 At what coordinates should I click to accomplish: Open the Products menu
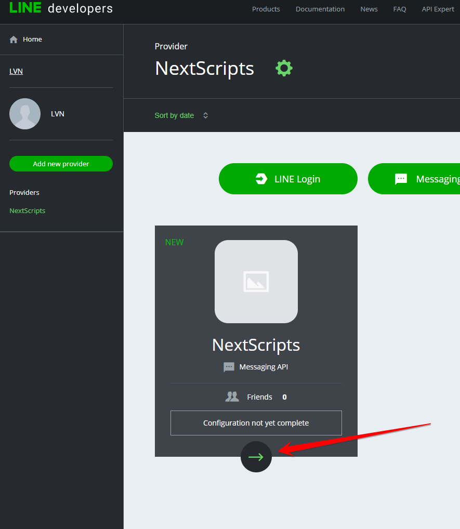266,9
